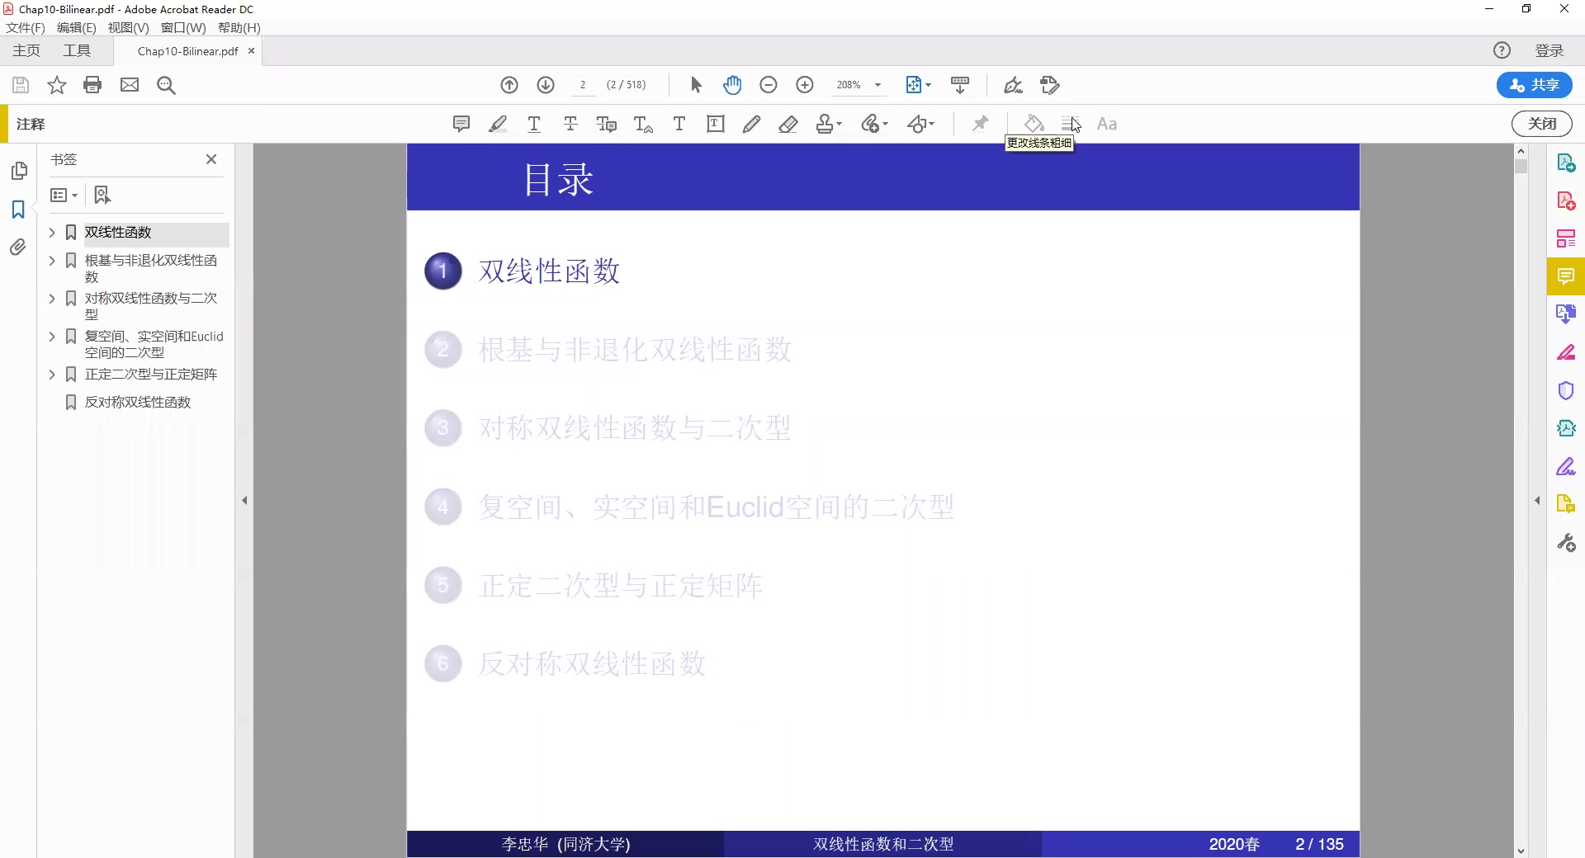Open the 窗口(W) menu
The height and width of the screenshot is (858, 1585).
[183, 27]
